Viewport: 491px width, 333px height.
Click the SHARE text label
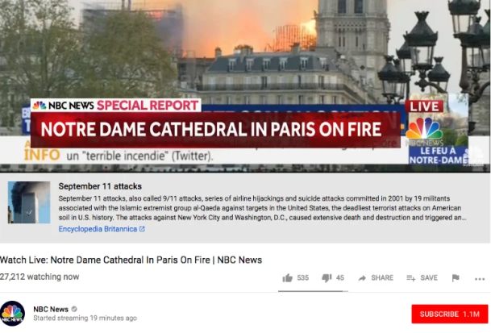[x=382, y=278]
